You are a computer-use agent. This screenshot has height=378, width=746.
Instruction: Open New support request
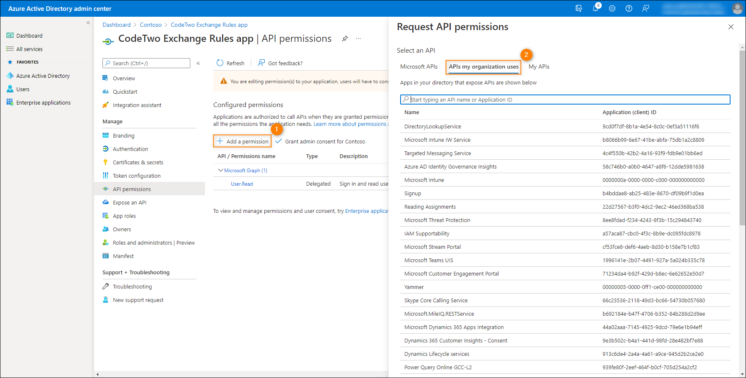[138, 300]
